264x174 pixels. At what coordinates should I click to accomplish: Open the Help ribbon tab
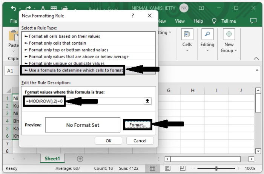(x=198, y=21)
